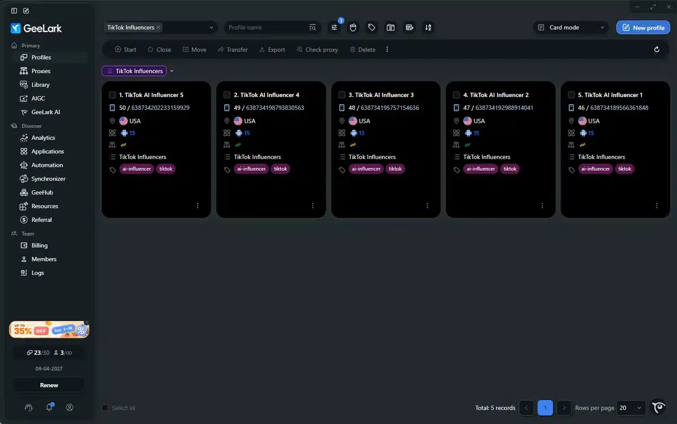Open Library in the sidebar

41,85
